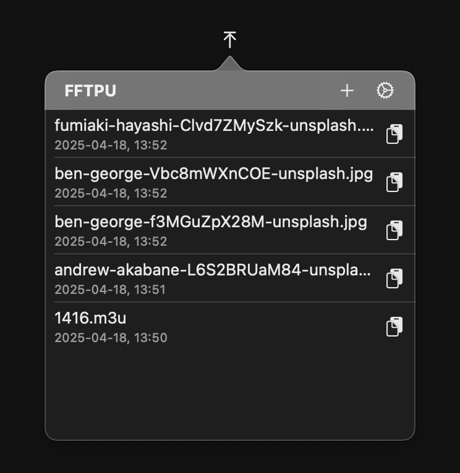Open settings via the gear icon
The width and height of the screenshot is (460, 473).
(x=385, y=90)
